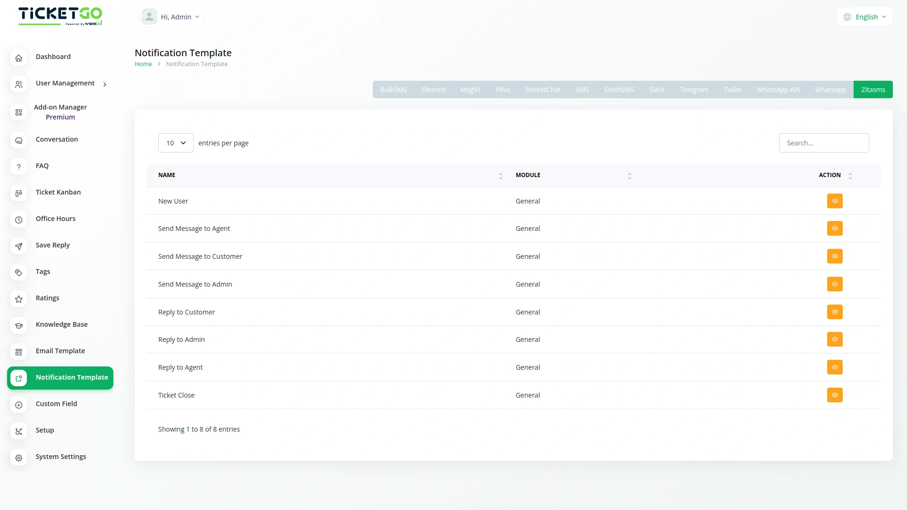Click the Home breadcrumb link
The image size is (907, 510).
[143, 64]
